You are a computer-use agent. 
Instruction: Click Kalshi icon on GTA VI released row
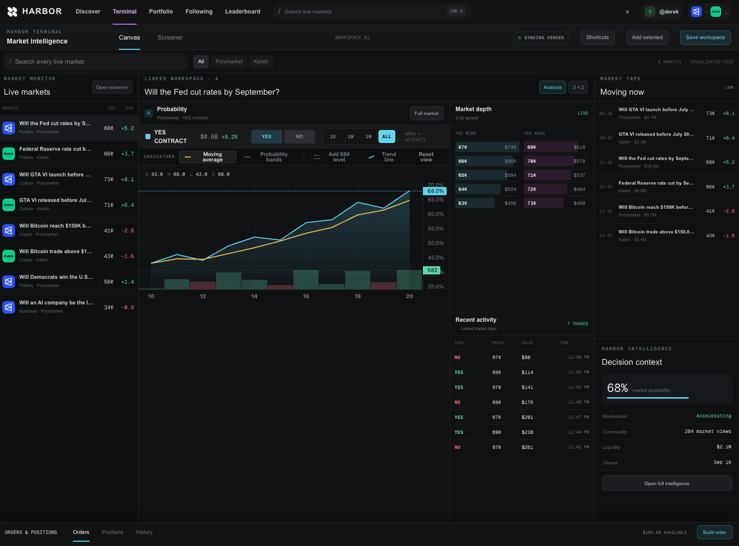9,205
